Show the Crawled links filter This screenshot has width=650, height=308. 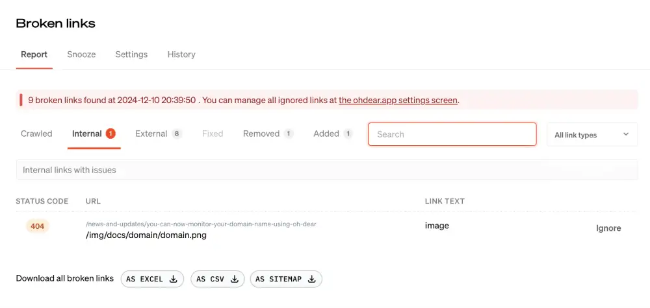pos(36,134)
